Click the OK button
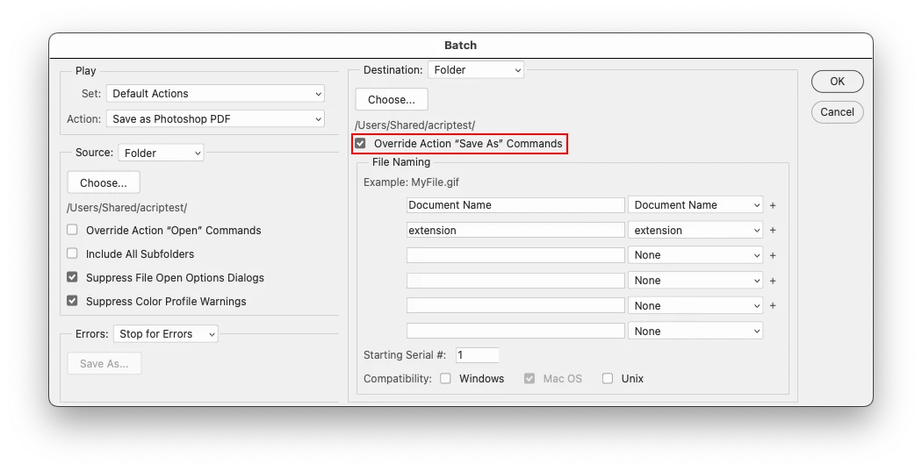922x471 pixels. tap(838, 82)
